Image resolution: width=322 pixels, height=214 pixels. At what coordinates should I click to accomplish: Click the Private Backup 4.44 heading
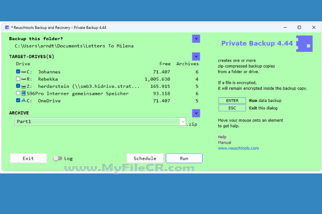257,43
